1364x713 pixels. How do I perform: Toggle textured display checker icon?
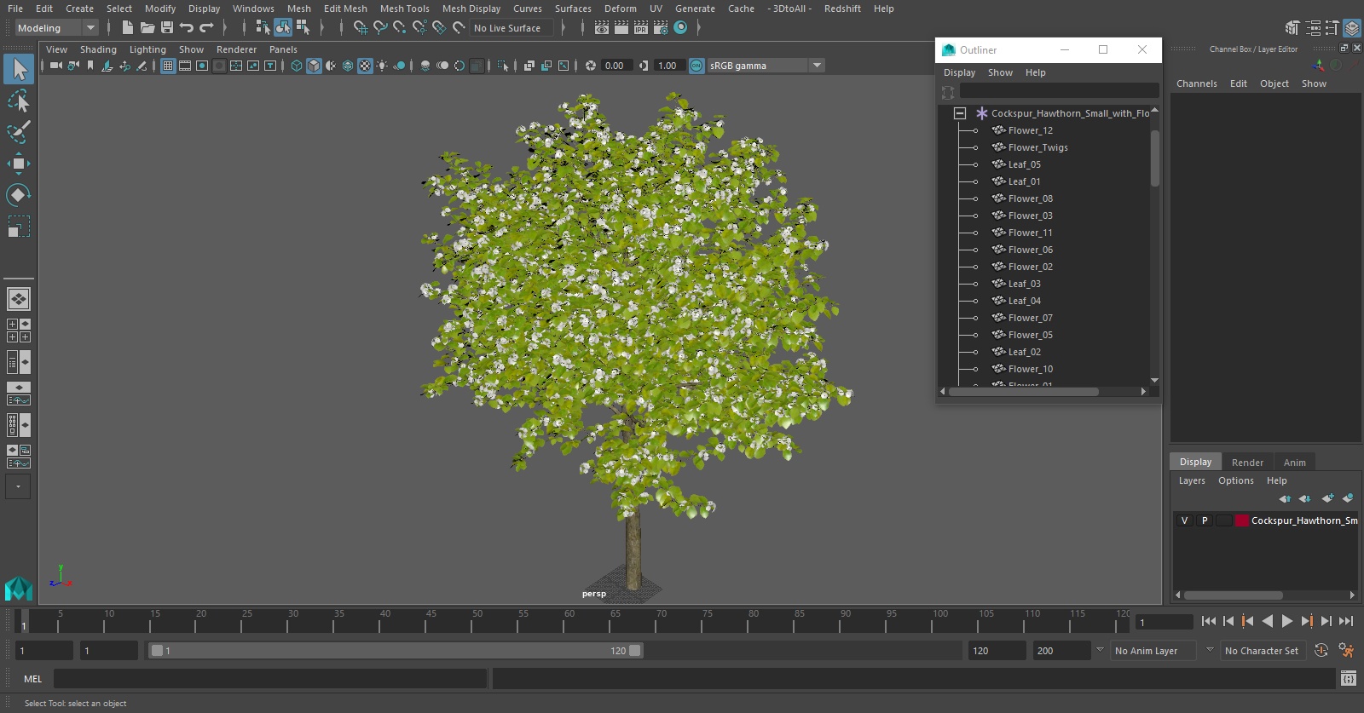[365, 66]
